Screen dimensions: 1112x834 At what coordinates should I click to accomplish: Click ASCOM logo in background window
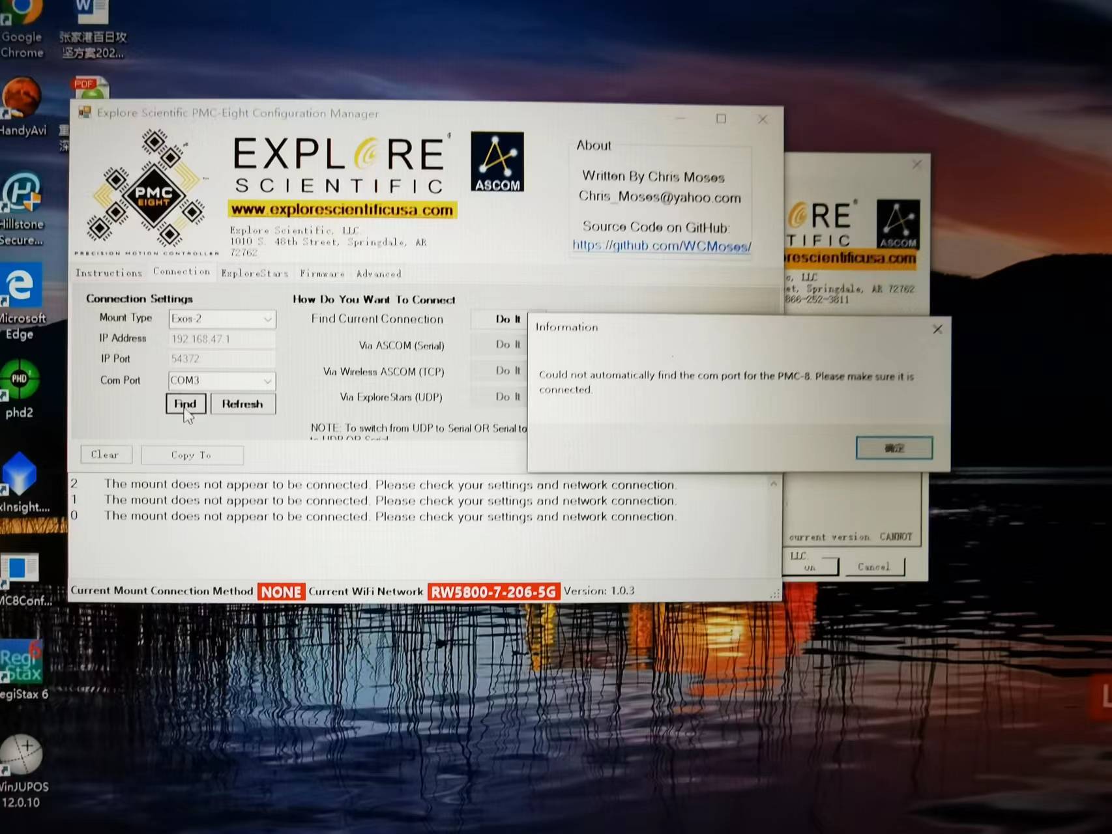[898, 224]
